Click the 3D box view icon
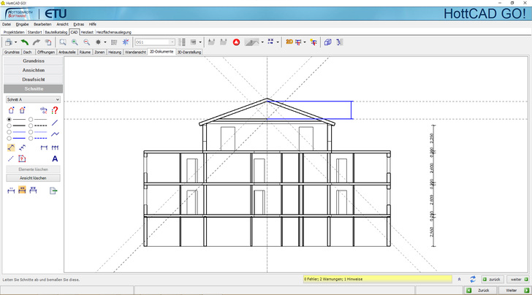The height and width of the screenshot is (295, 532). [x=327, y=42]
